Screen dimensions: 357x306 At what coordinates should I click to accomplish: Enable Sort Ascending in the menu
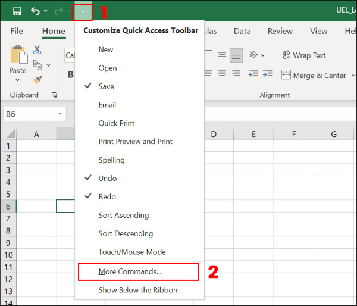click(x=139, y=215)
